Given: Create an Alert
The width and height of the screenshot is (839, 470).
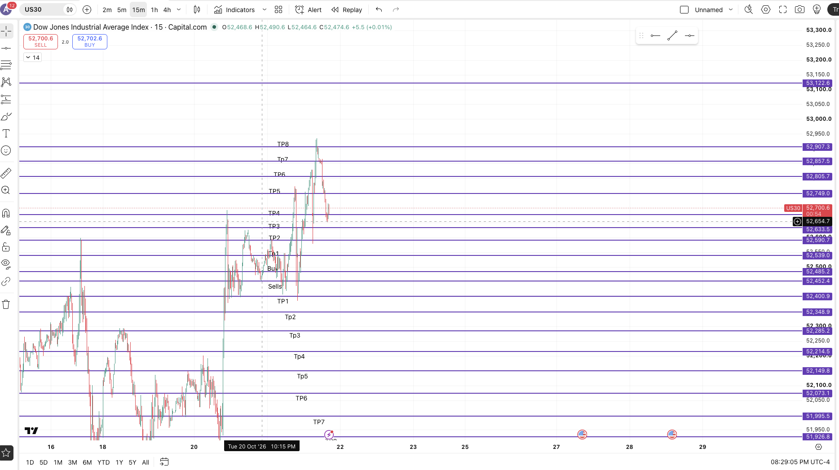Looking at the screenshot, I should (x=308, y=9).
